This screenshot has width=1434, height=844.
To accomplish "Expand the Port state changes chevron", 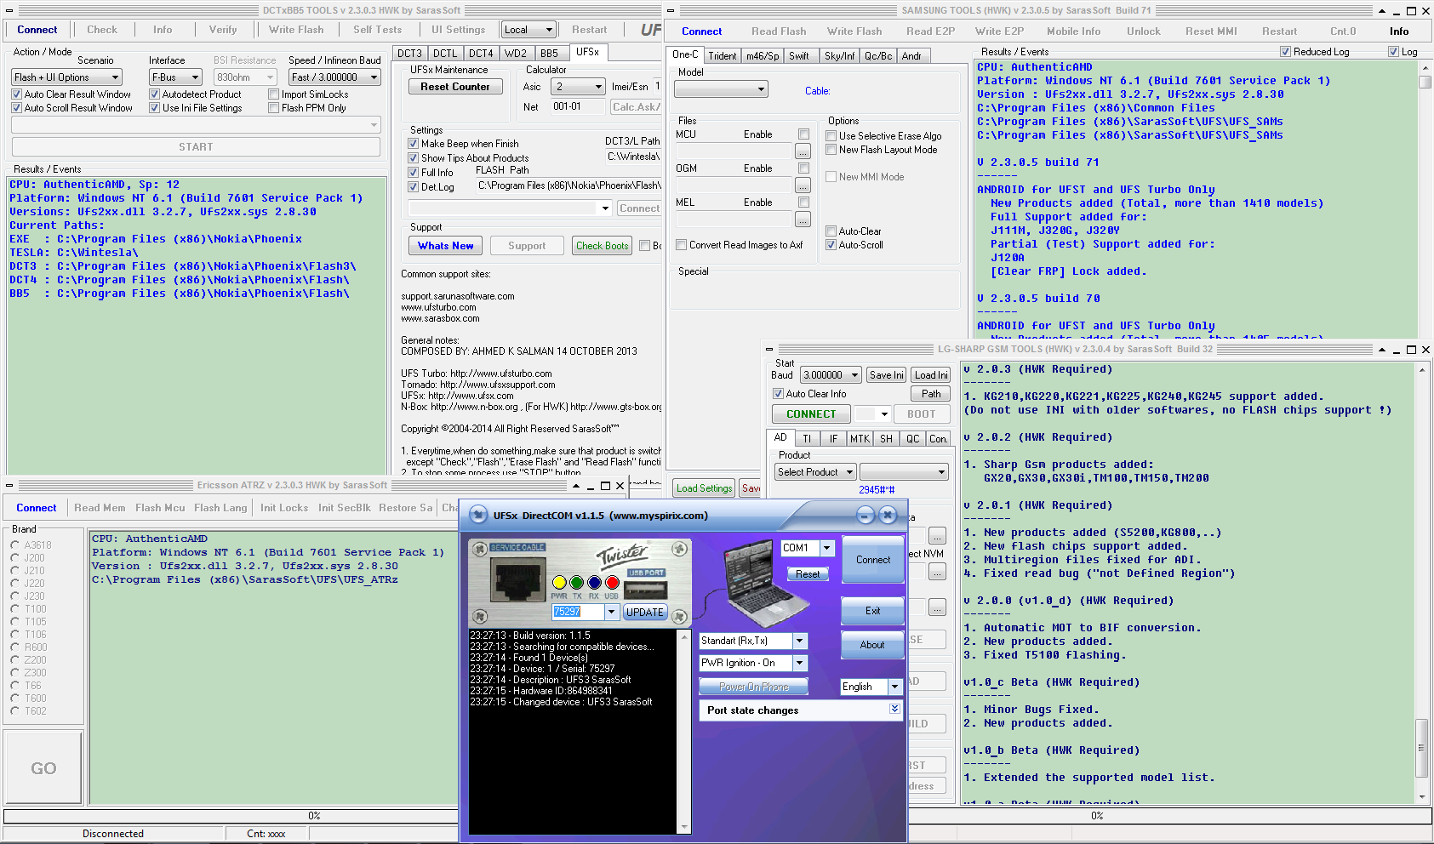I will (x=894, y=709).
